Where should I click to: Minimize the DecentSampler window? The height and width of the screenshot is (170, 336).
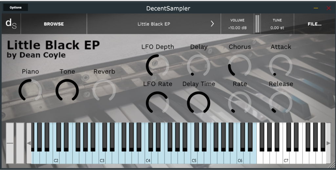tap(316, 8)
